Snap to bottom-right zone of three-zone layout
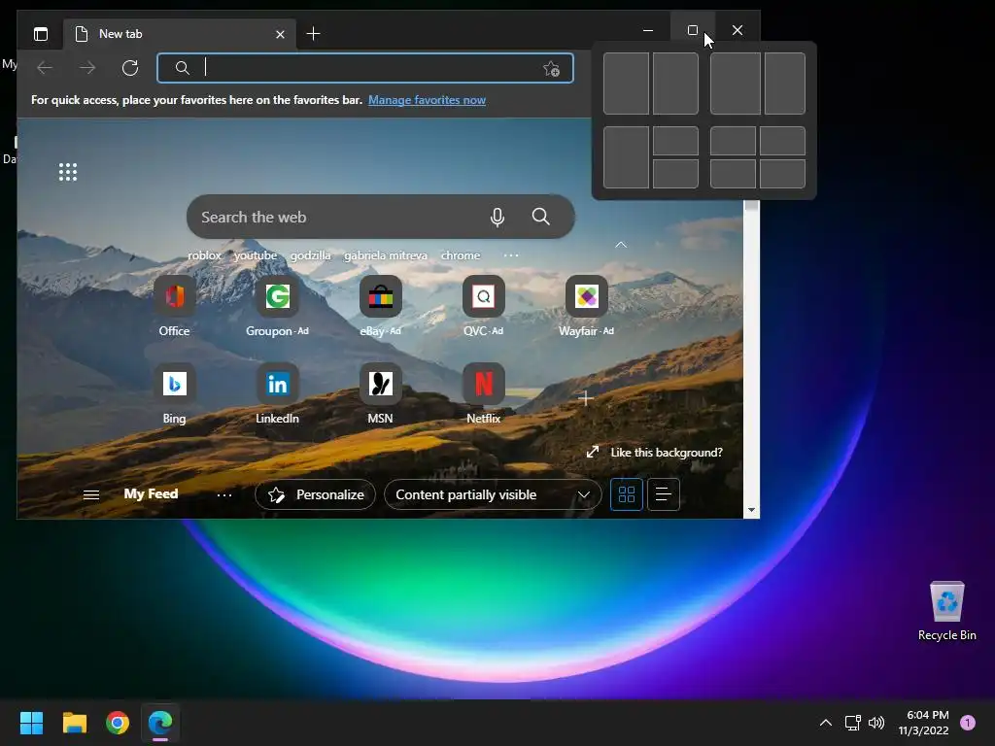 [x=676, y=174]
